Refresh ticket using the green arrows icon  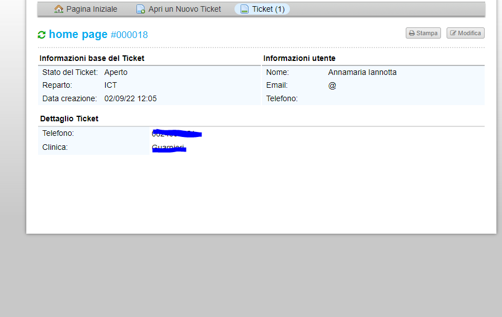pyautogui.click(x=41, y=35)
